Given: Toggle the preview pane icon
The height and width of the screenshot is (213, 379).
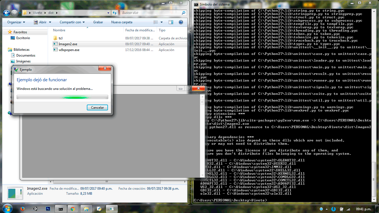Looking at the screenshot, I should [171, 22].
